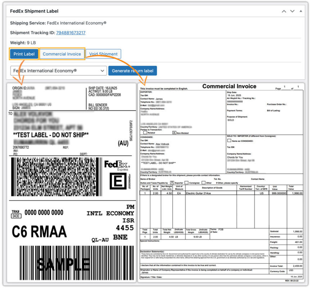310x288 pixels.
Task: Move FedEx Shipment Label panel up
Action: [x=284, y=11]
